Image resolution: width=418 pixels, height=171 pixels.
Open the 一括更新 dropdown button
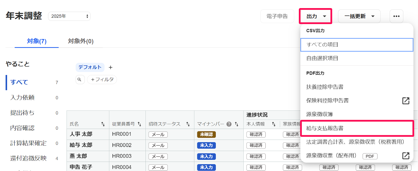pos(359,16)
